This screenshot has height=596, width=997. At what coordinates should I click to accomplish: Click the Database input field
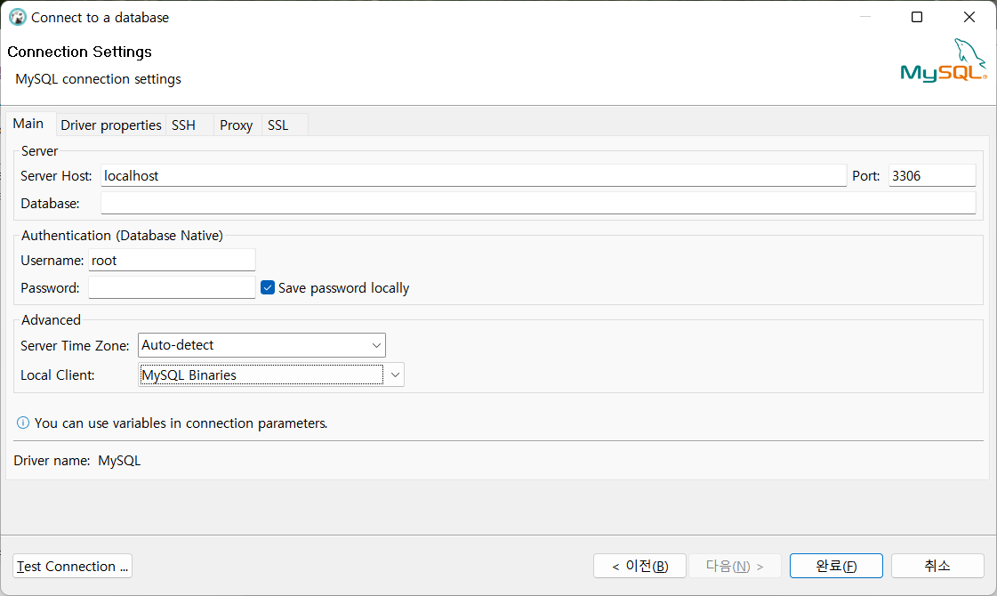pyautogui.click(x=538, y=204)
